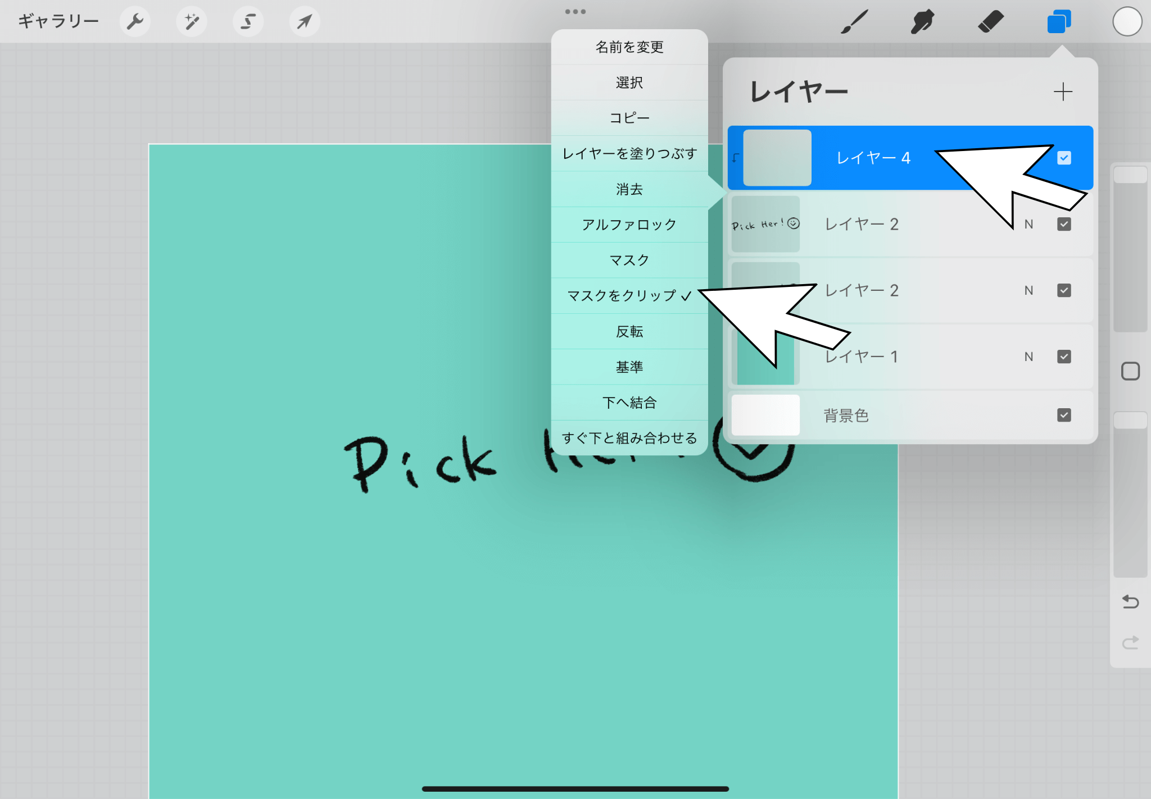Close the Layers panel via layers icon

pyautogui.click(x=1059, y=22)
